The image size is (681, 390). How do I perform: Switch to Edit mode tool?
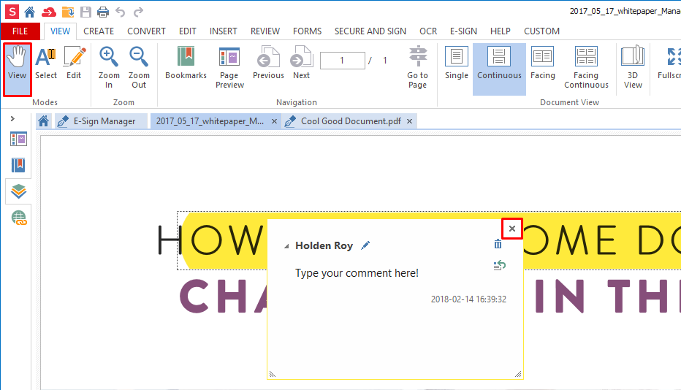(74, 64)
